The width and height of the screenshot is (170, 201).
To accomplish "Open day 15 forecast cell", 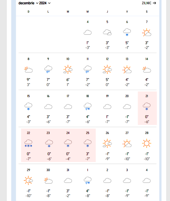I will 28,108.
